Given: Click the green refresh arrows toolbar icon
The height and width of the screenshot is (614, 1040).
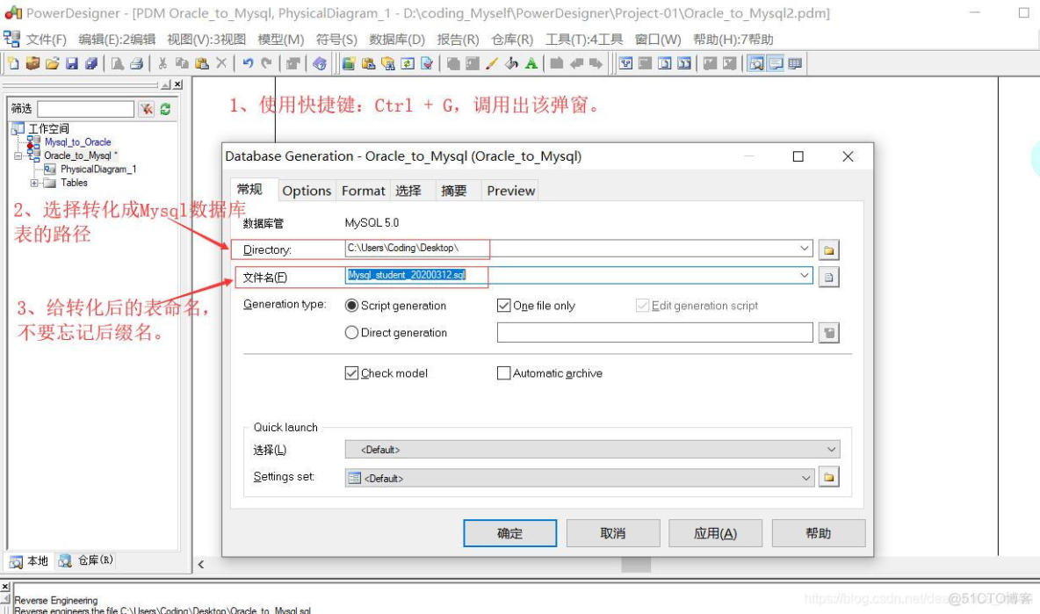Looking at the screenshot, I should pyautogui.click(x=408, y=63).
